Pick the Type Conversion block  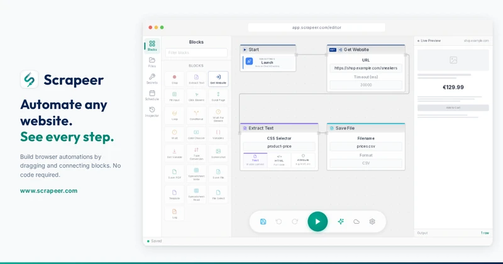coord(196,153)
